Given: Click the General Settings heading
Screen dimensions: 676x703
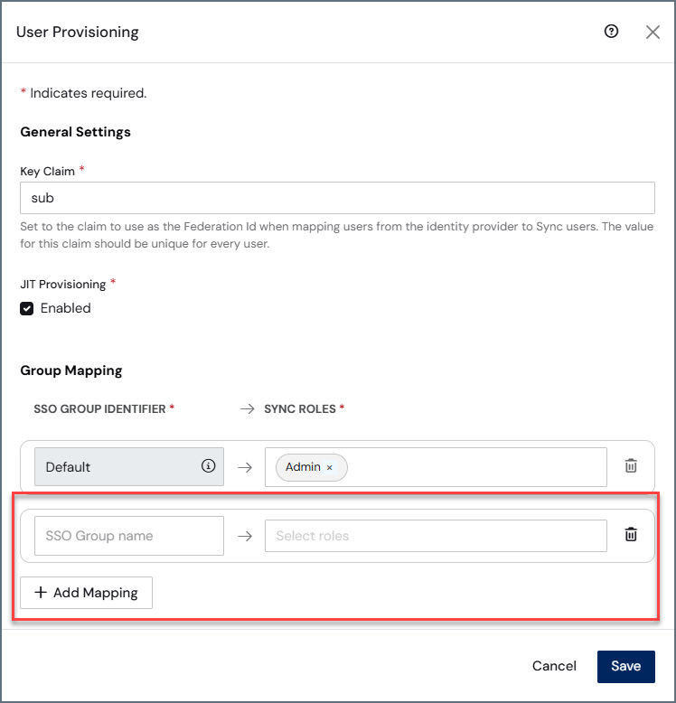Looking at the screenshot, I should (x=75, y=132).
